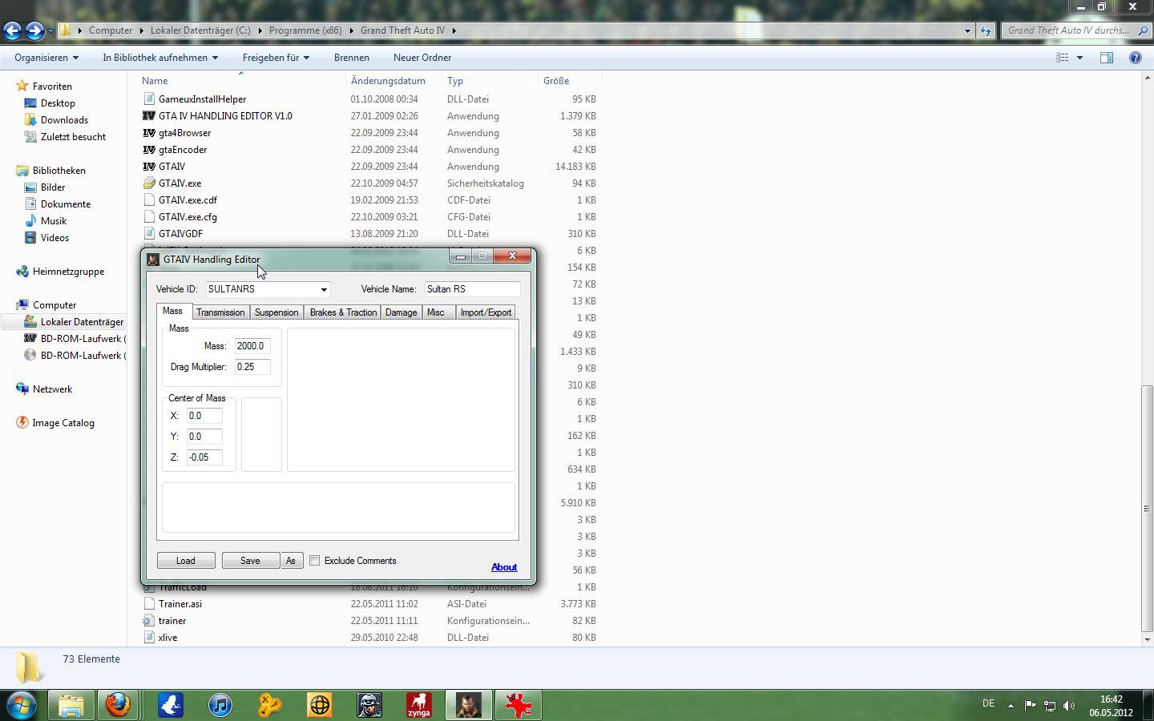The width and height of the screenshot is (1154, 721).
Task: Click the Drag Multiplier input field
Action: (252, 367)
